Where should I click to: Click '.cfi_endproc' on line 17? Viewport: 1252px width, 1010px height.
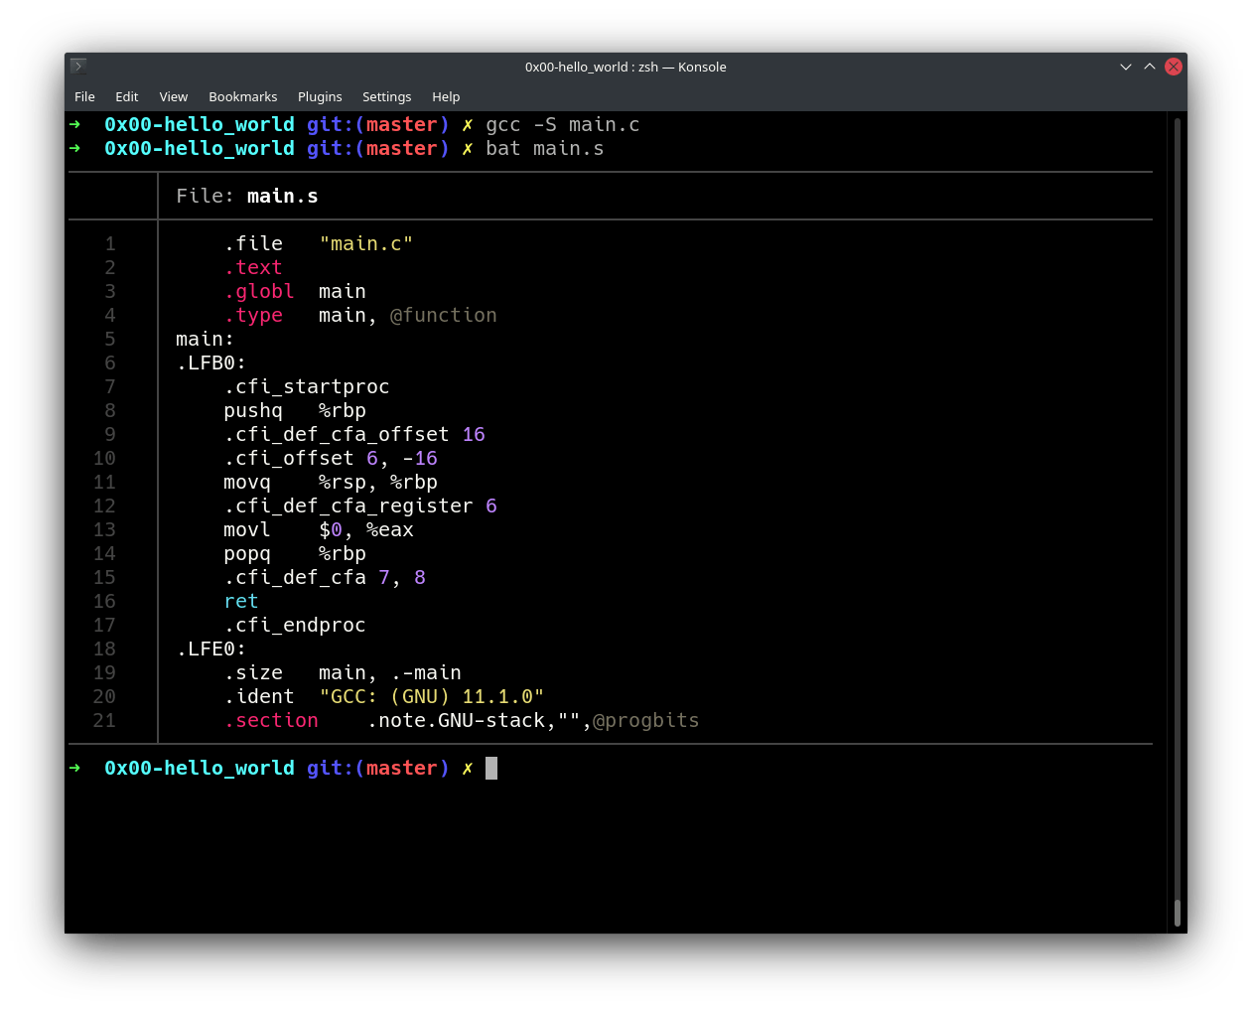(295, 625)
